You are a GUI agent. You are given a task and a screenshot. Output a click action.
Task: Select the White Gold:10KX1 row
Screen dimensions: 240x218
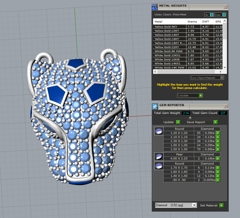(188, 55)
